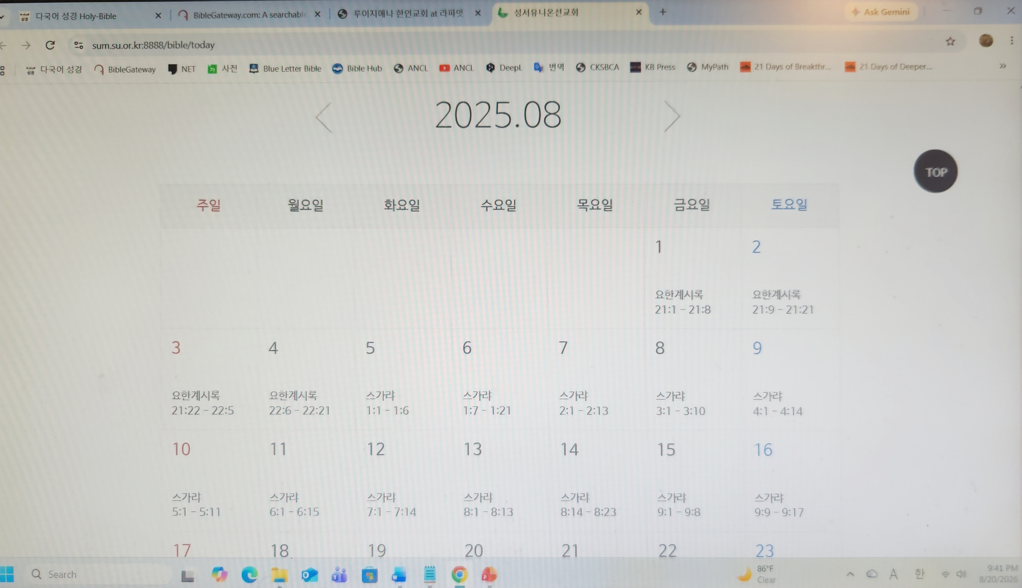Open Microsoft Word from the taskbar
Image resolution: width=1022 pixels, height=588 pixels.
[399, 575]
